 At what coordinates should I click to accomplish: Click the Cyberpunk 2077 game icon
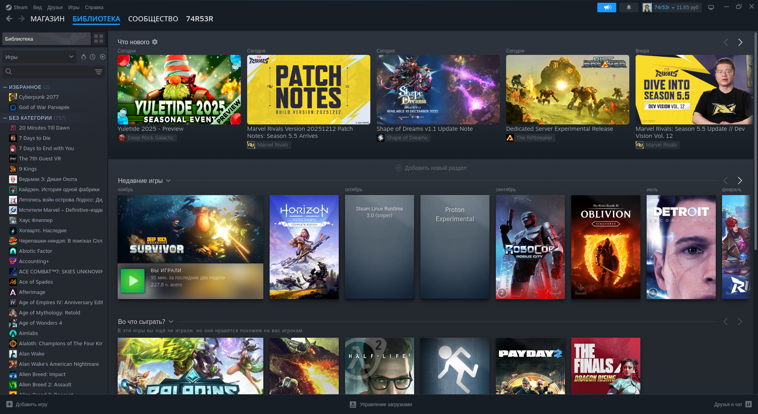click(13, 97)
